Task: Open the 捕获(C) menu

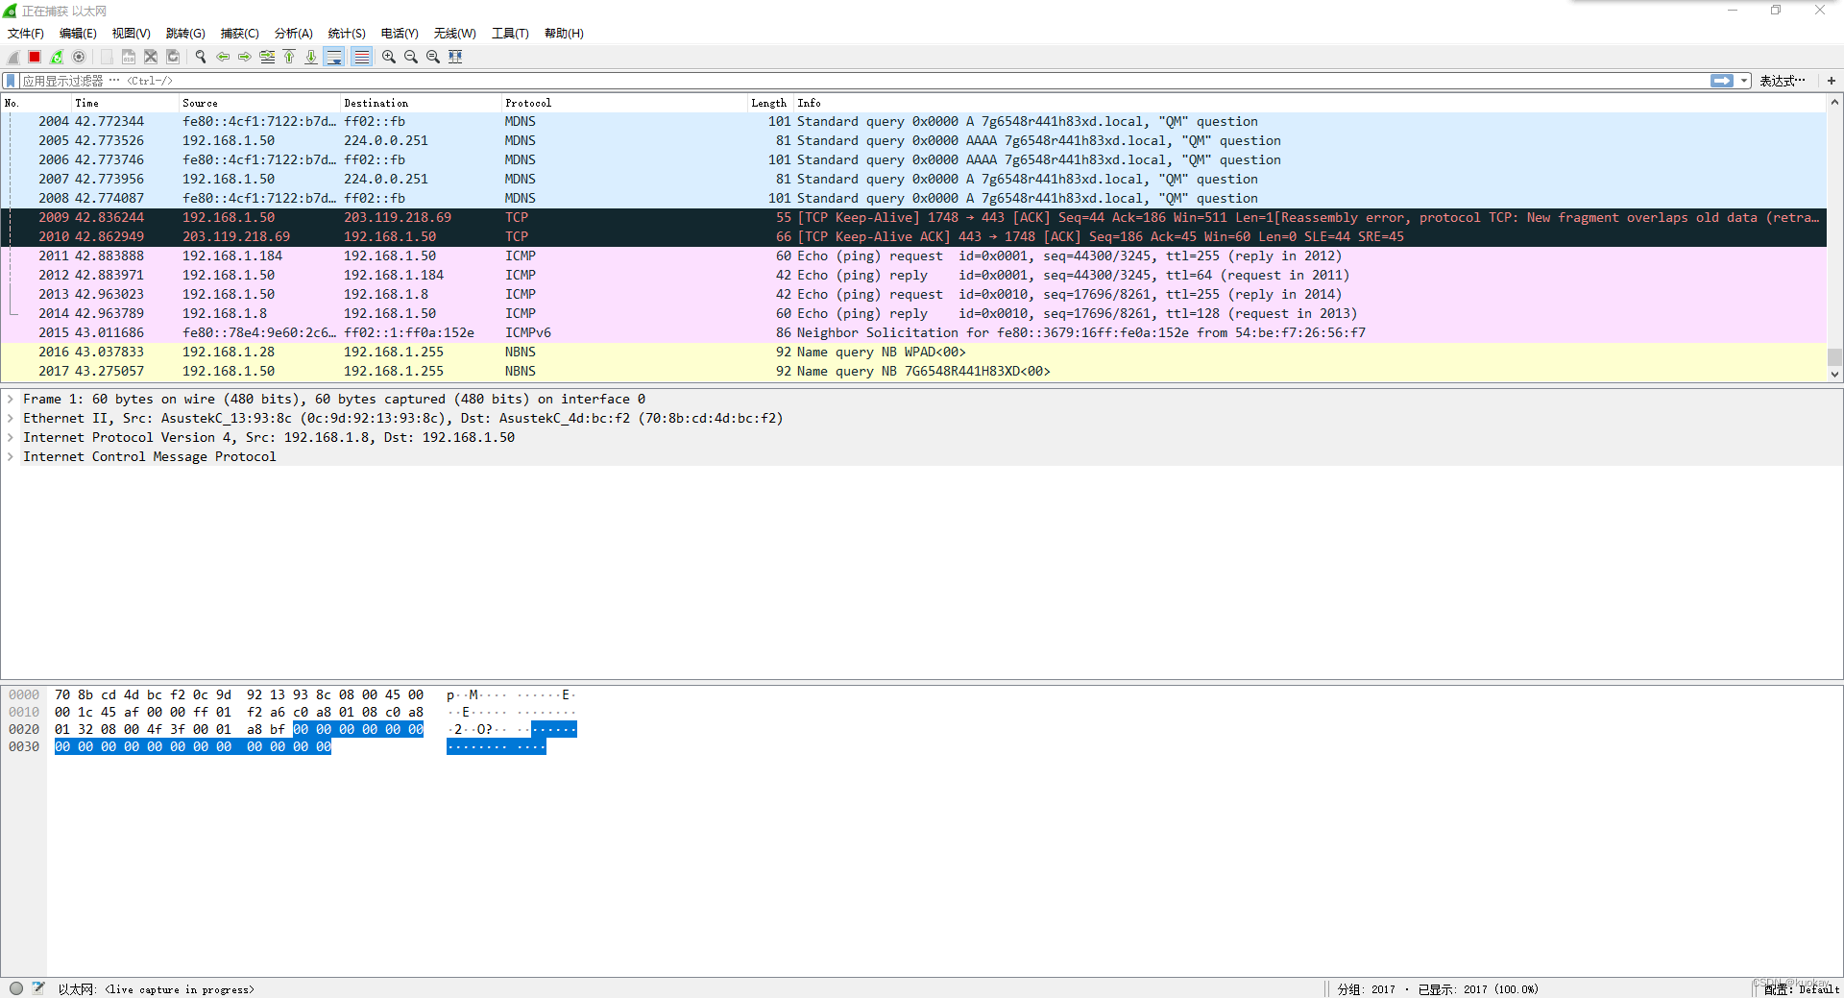Action: [x=240, y=34]
